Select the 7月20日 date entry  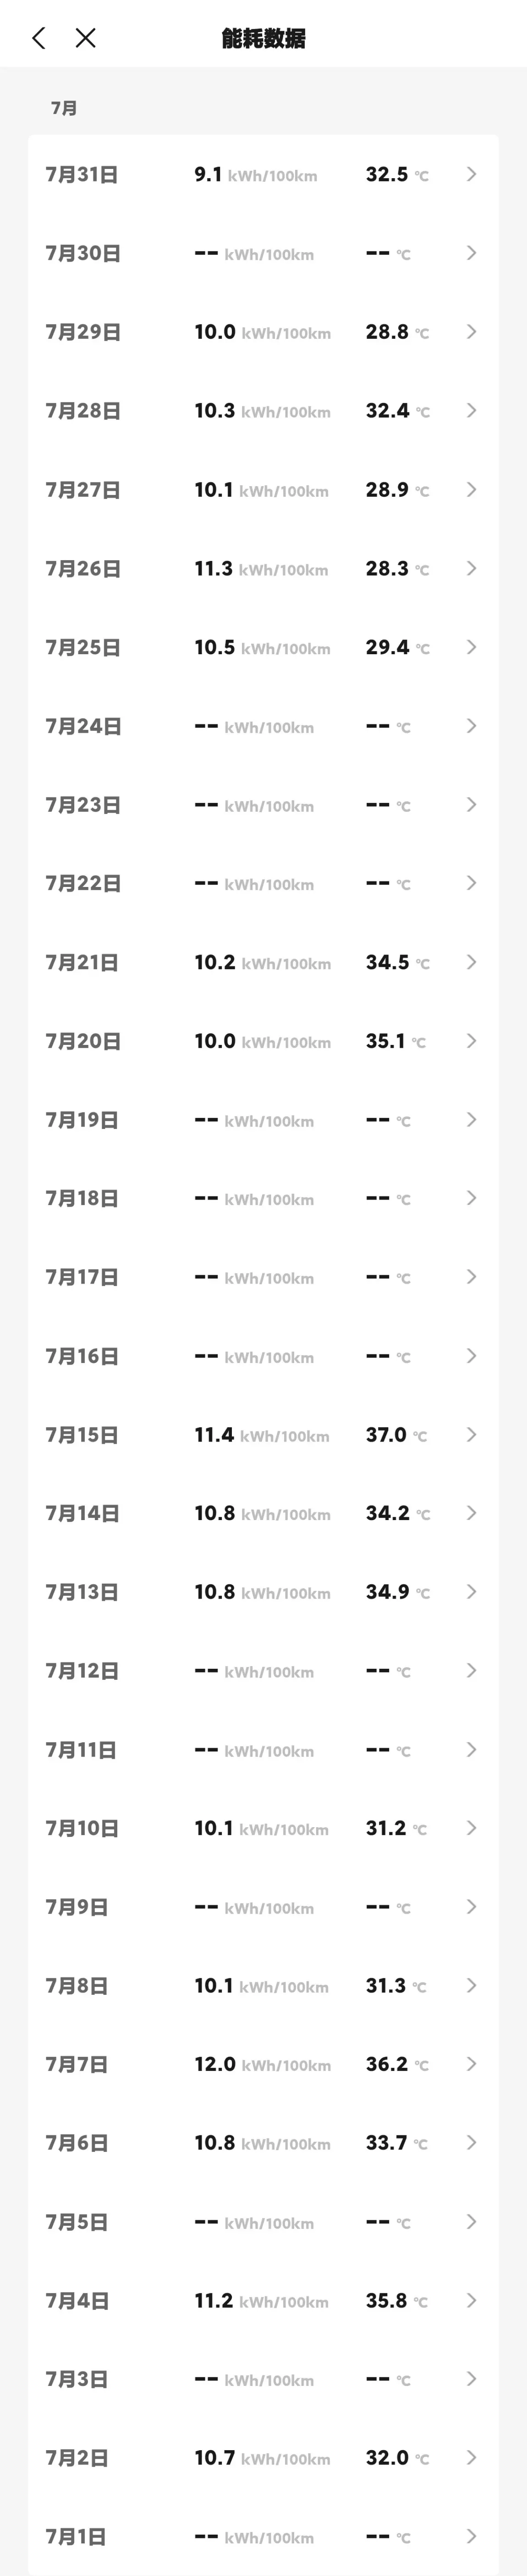click(x=83, y=1041)
